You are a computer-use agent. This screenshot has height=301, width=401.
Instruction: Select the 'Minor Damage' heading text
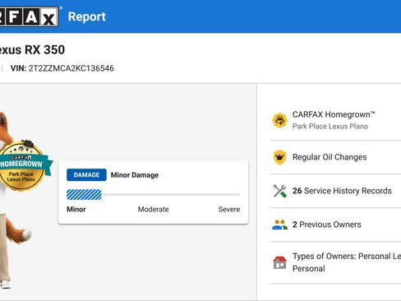pos(135,175)
